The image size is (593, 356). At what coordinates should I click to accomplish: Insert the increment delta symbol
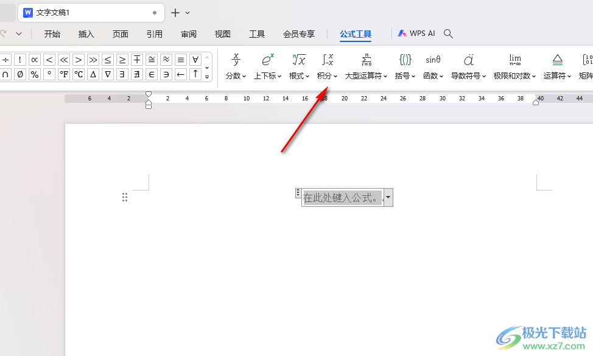tap(93, 74)
